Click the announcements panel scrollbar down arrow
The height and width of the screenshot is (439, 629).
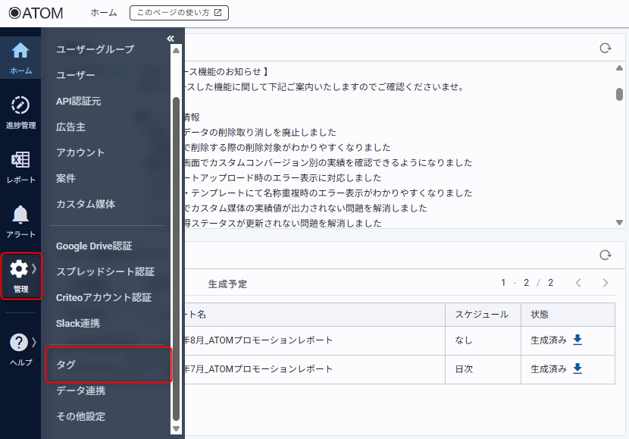tap(619, 222)
